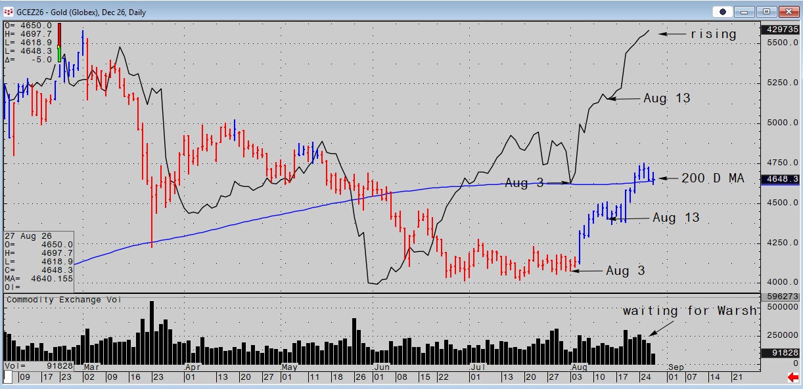Restore down the Gold chart window

pos(766,12)
